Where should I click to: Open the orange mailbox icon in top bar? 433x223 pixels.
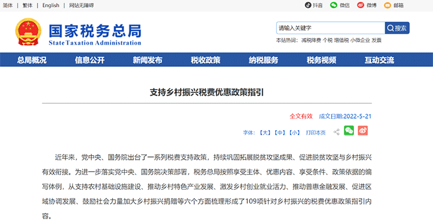click(x=387, y=5)
